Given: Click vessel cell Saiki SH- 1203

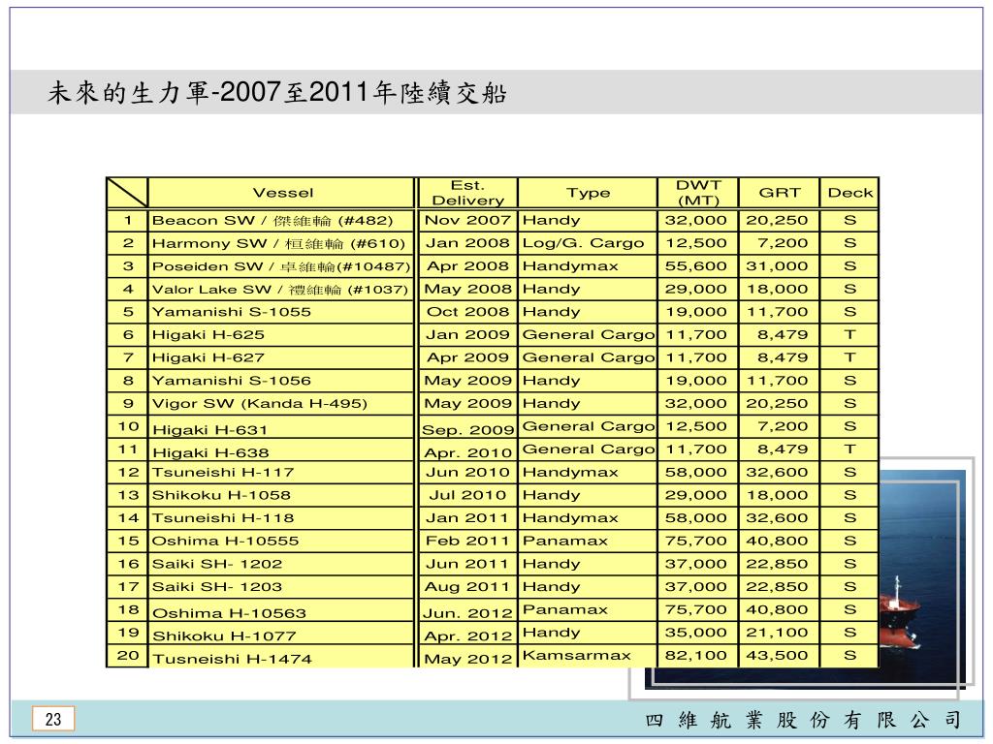Looking at the screenshot, I should click(x=281, y=586).
